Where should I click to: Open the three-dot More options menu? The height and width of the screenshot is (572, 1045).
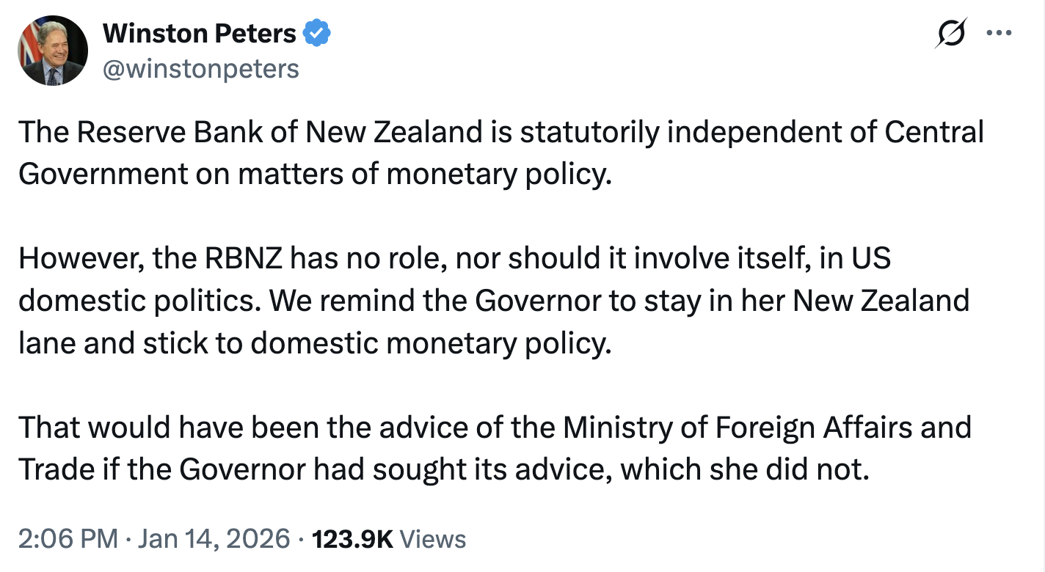[999, 33]
